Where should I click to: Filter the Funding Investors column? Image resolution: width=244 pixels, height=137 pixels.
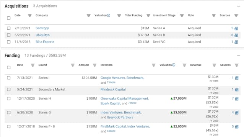tap(154, 65)
